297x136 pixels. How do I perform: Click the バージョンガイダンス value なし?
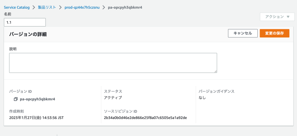coord(202,98)
